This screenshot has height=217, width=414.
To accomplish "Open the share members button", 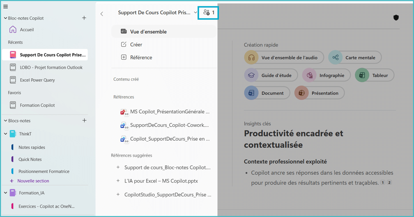I will pos(208,13).
